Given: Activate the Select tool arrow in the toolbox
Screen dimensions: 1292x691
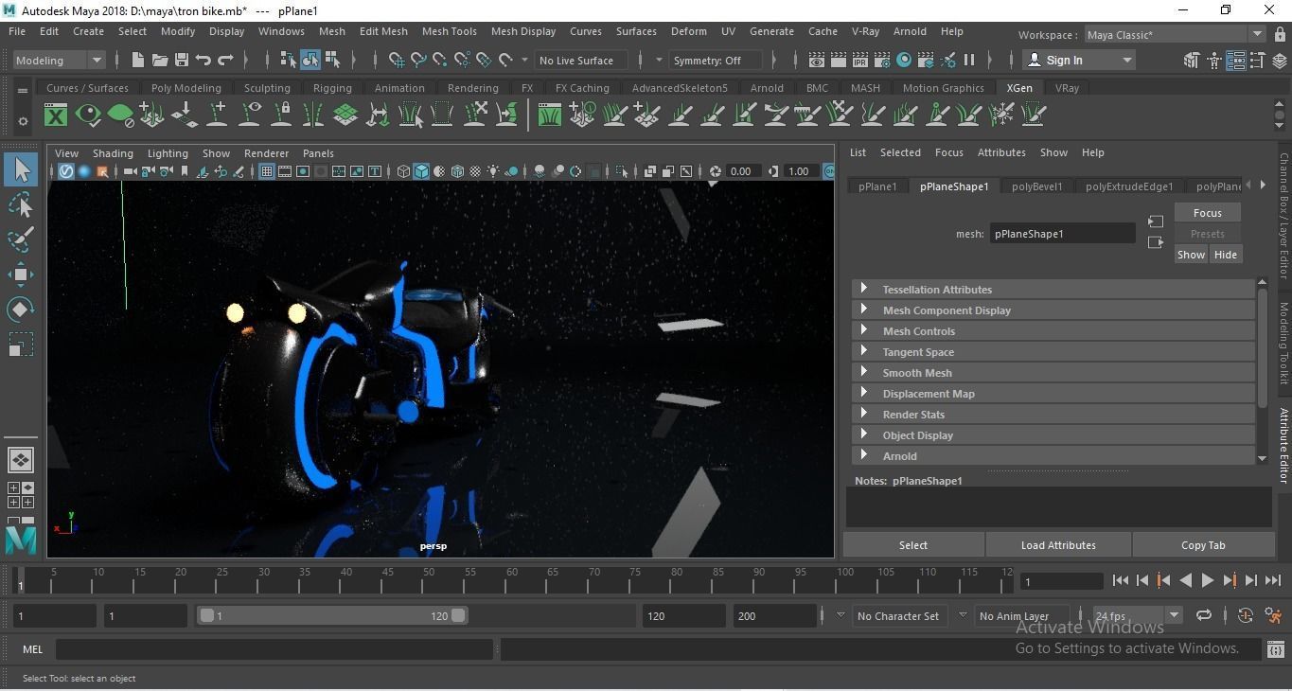Looking at the screenshot, I should [21, 169].
